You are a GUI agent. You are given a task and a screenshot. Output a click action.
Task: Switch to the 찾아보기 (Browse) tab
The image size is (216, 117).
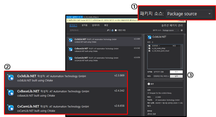[x=73, y=25]
